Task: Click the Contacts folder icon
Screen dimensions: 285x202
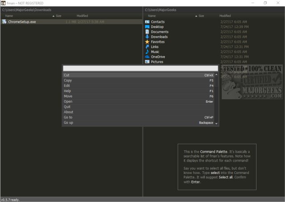Action: (x=147, y=22)
